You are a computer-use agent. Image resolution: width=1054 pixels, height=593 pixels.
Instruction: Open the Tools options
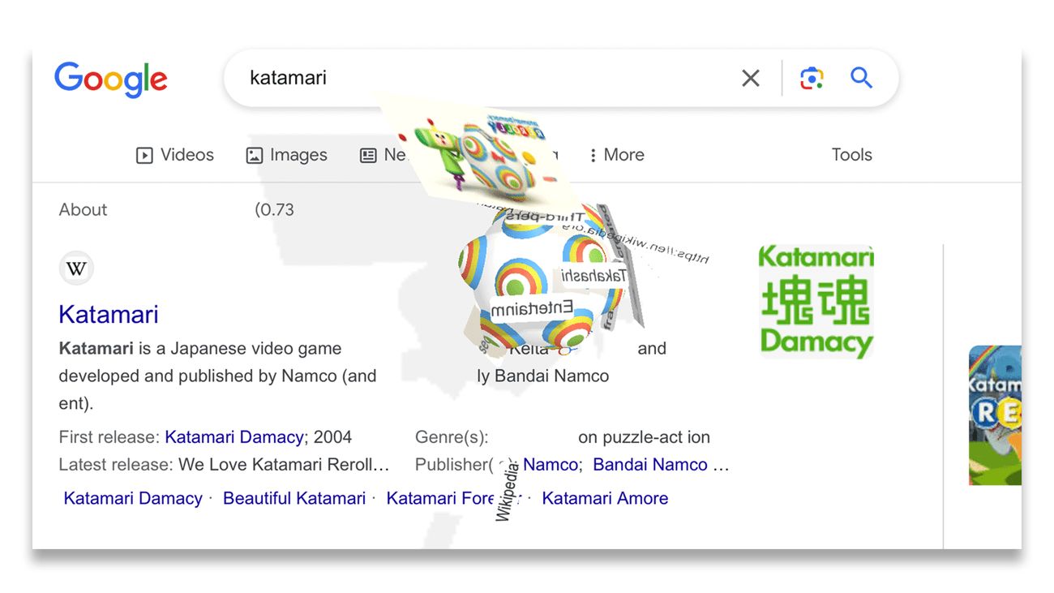851,154
